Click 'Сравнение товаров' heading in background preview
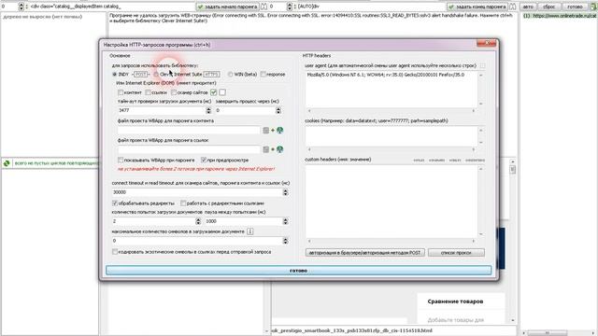Viewport: 598px width, 336px height. pos(455,301)
